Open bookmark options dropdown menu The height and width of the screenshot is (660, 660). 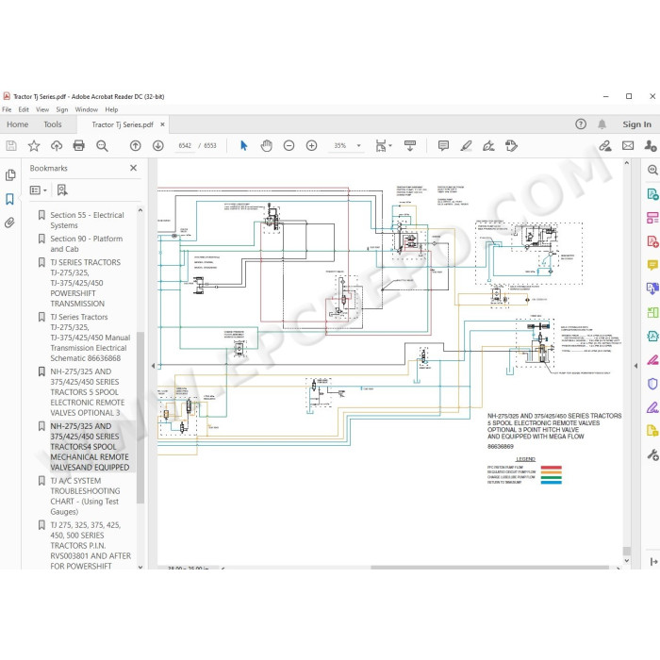39,190
